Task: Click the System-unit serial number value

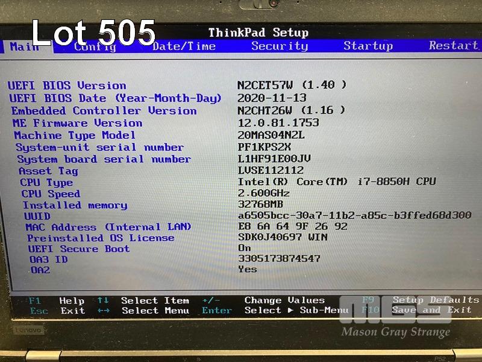Action: pyautogui.click(x=264, y=147)
